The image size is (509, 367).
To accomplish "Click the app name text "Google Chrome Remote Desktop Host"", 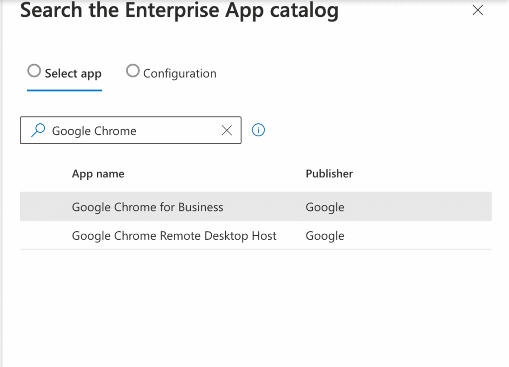I will click(174, 236).
